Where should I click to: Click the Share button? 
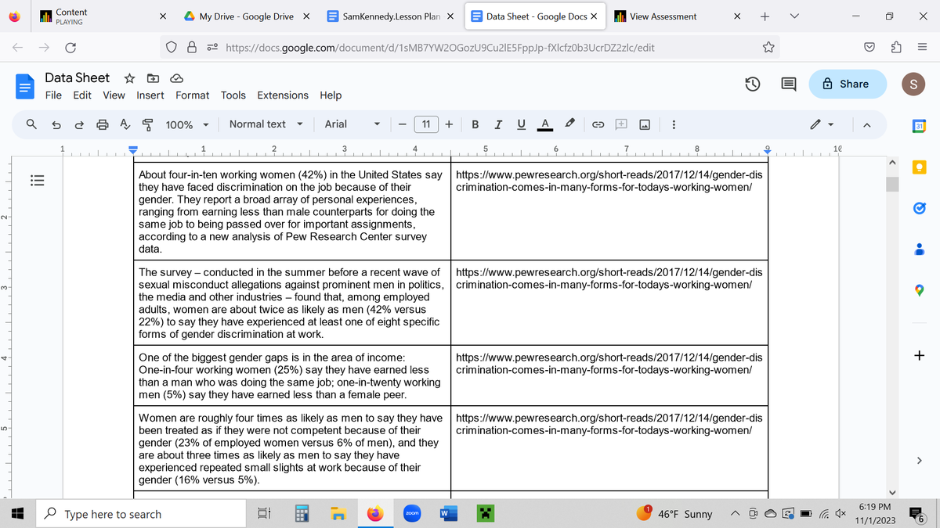click(x=848, y=84)
